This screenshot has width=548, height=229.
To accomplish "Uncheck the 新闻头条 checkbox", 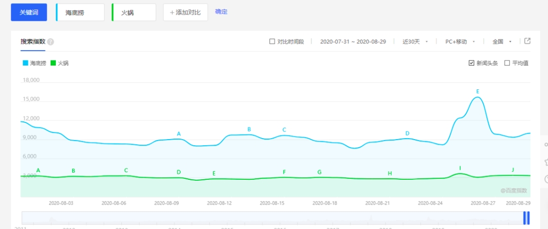I will [471, 63].
